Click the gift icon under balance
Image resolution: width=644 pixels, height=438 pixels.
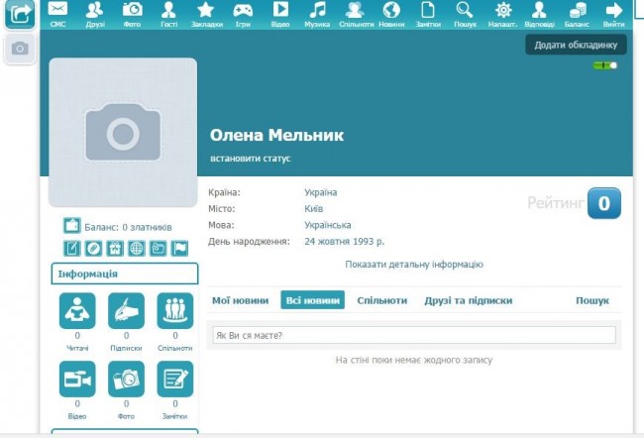(x=115, y=248)
